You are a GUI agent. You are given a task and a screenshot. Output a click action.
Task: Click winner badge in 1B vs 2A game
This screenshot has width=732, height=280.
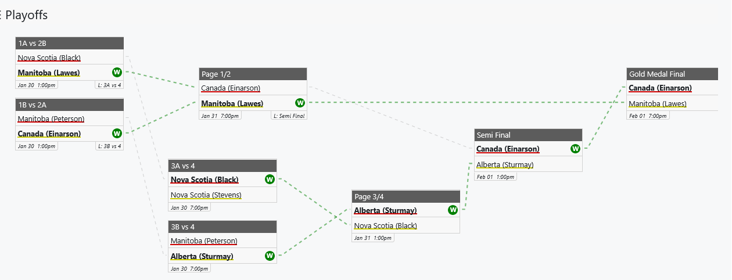tap(117, 133)
